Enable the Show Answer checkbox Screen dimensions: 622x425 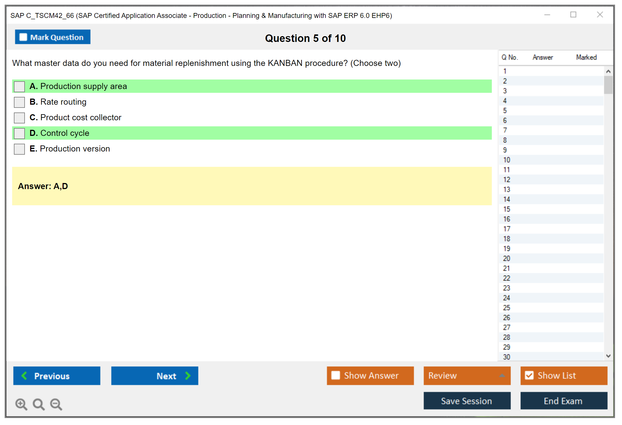[336, 375]
